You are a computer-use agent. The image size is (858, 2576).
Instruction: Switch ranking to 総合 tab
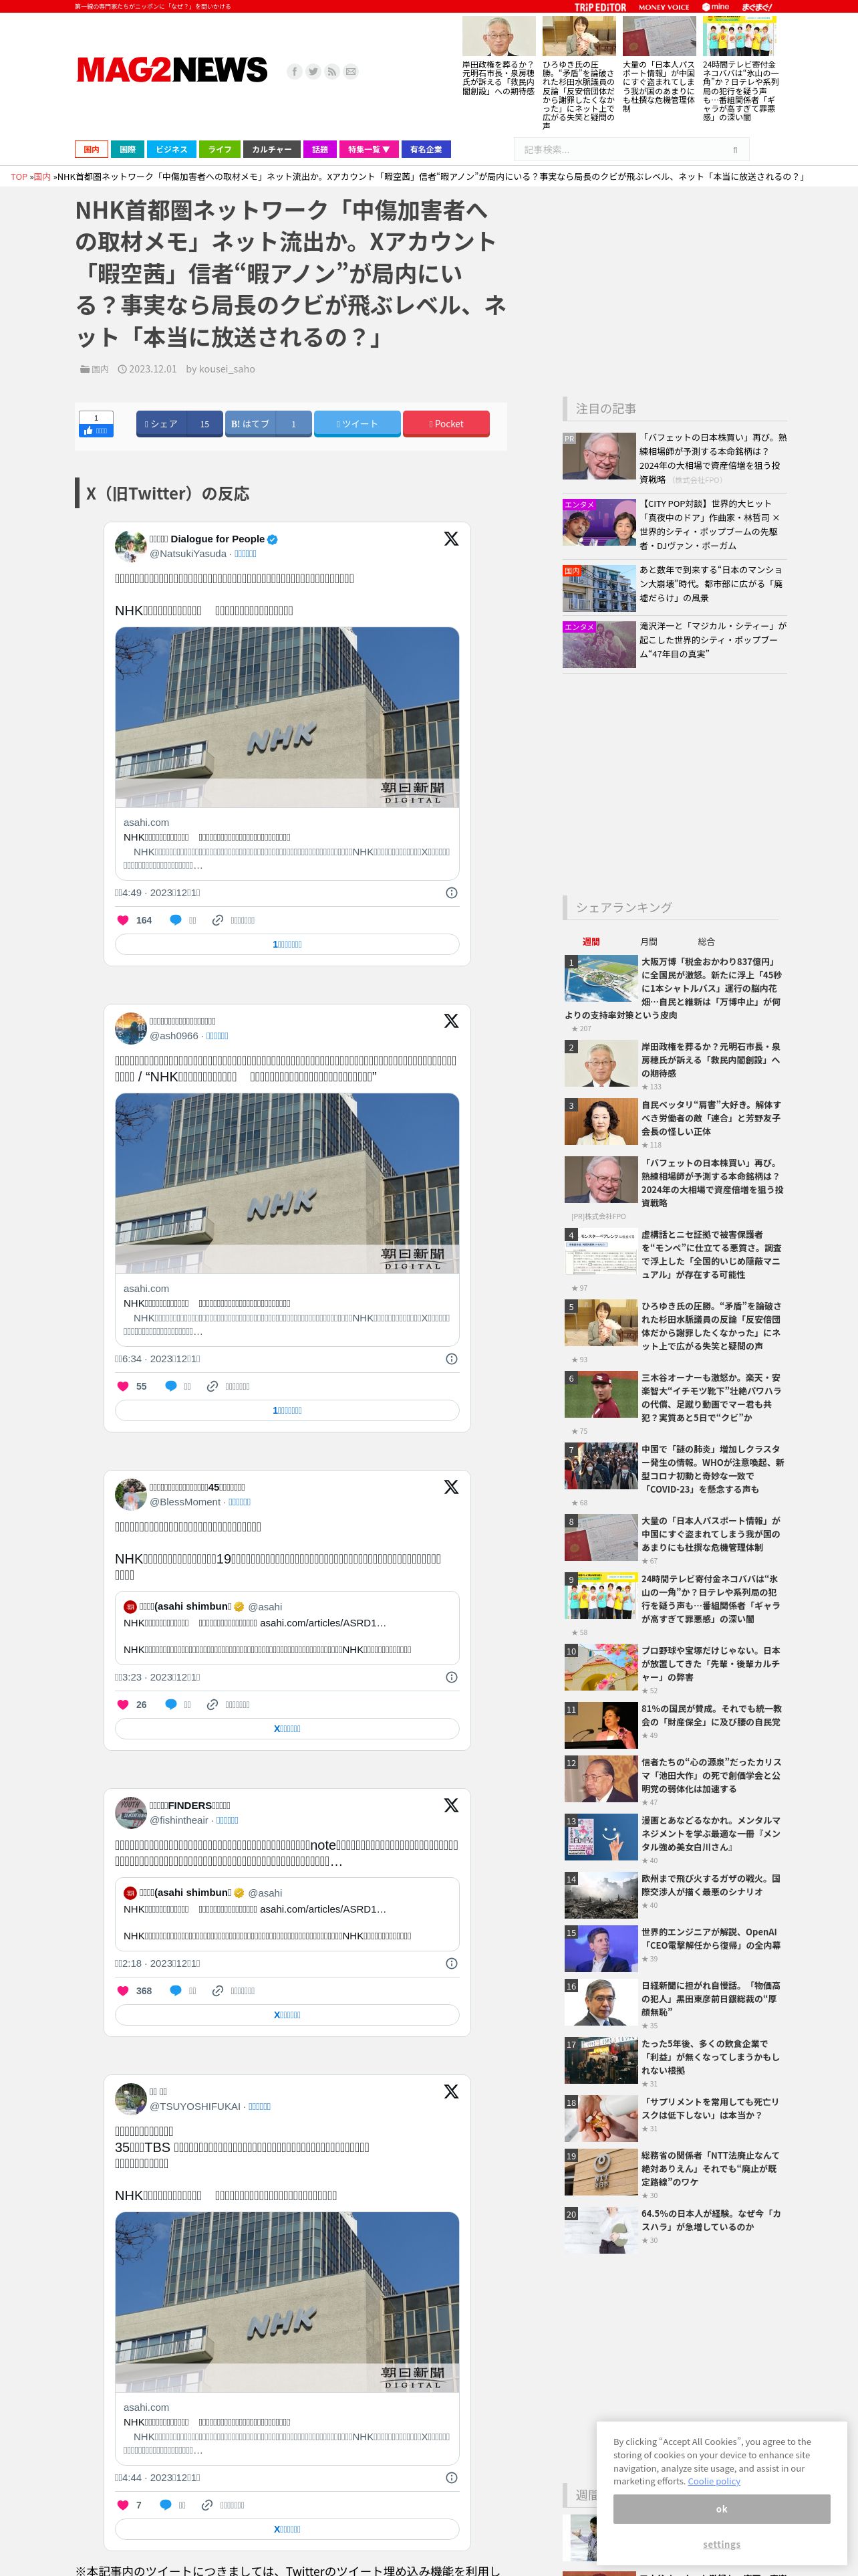(706, 941)
